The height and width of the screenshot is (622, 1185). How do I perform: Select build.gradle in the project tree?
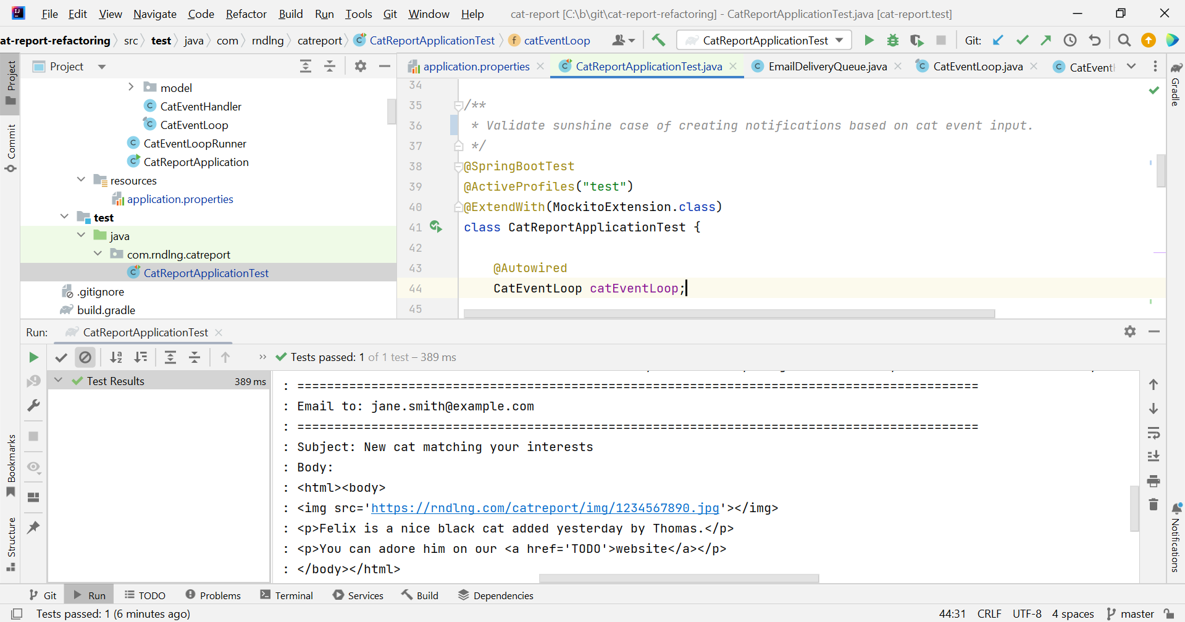click(106, 310)
